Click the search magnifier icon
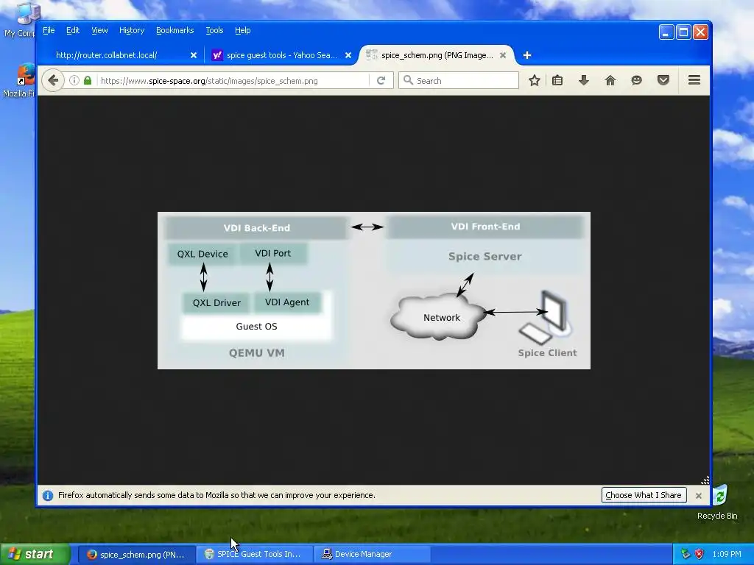Viewport: 754px width, 565px height. [x=408, y=80]
